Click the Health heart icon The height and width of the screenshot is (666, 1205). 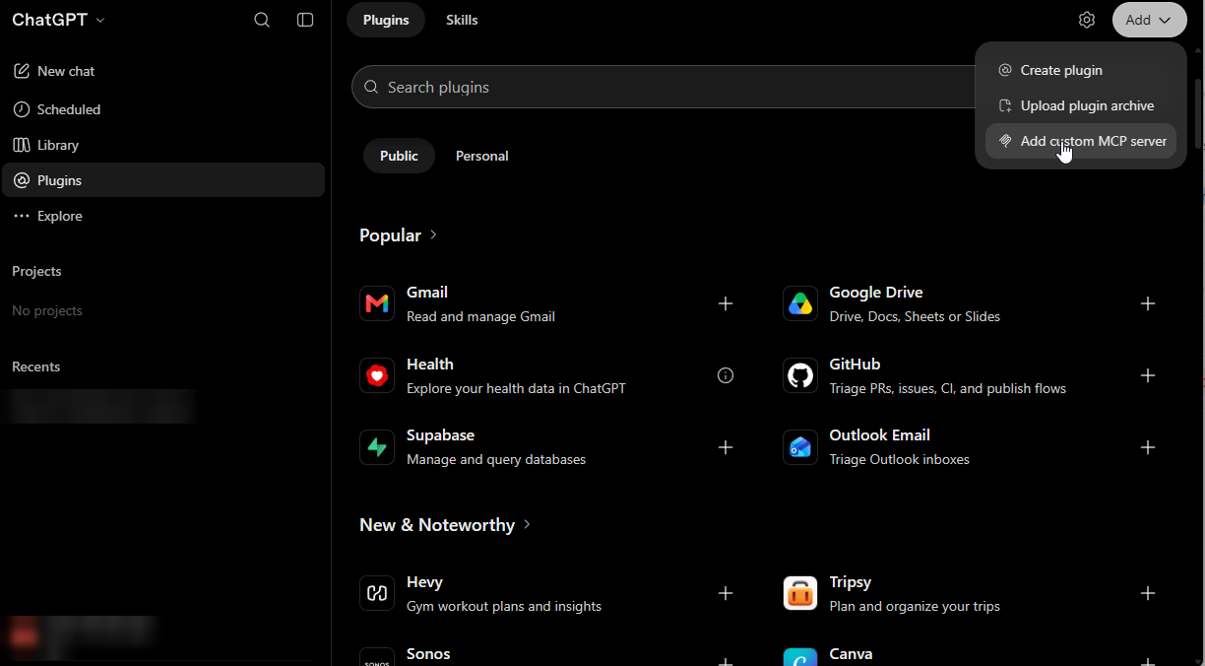click(377, 375)
